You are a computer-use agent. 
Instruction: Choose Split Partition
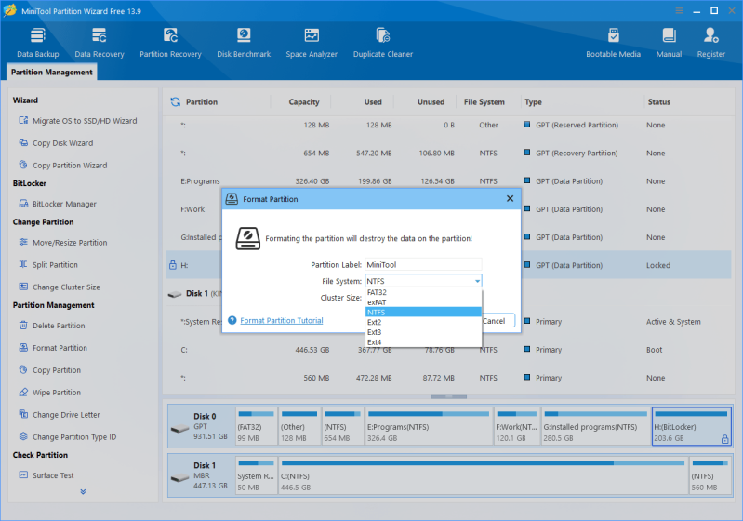point(48,265)
